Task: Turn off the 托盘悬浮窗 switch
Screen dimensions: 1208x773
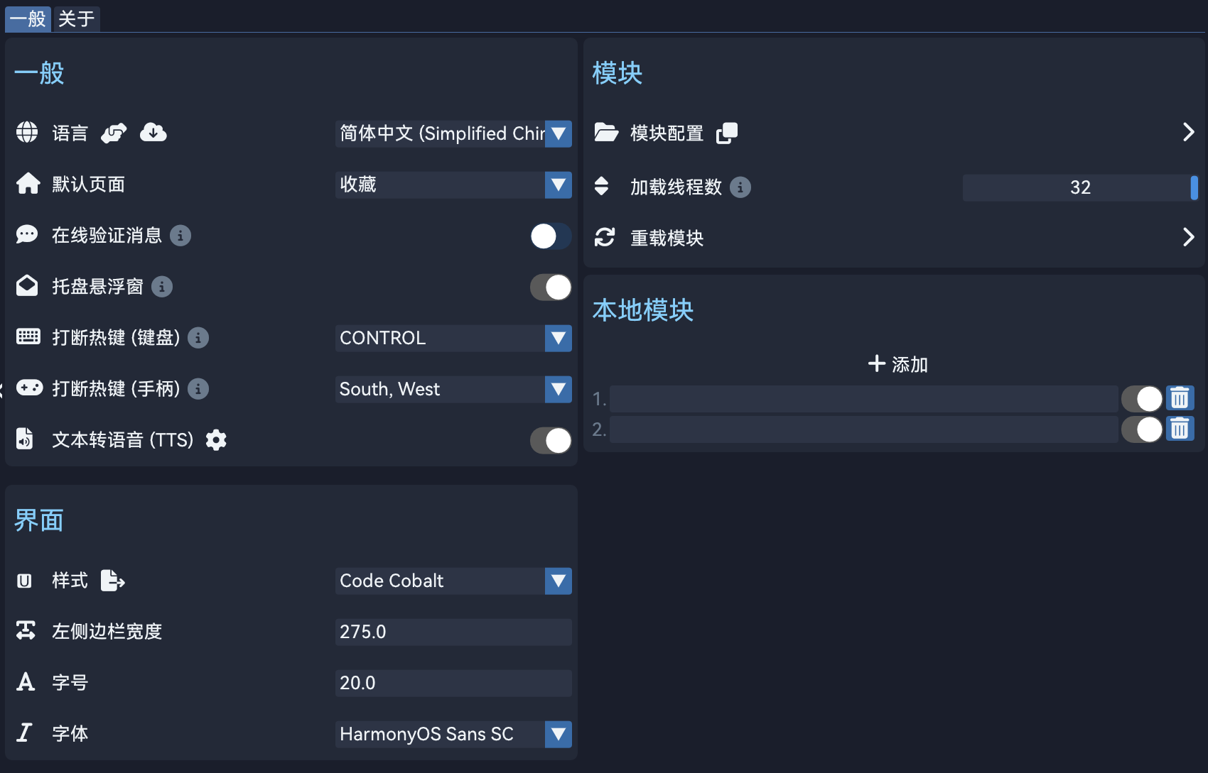Action: [550, 287]
